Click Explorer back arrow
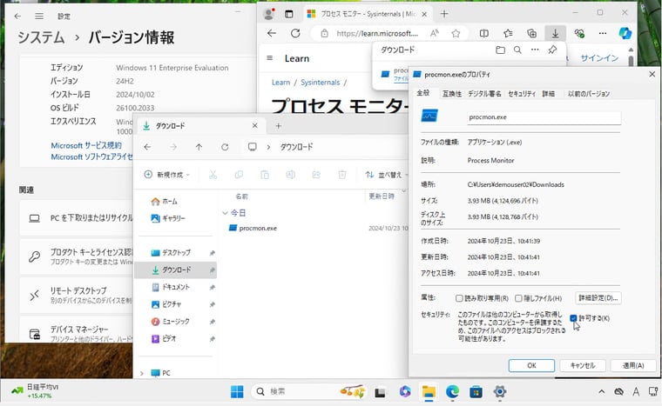Image resolution: width=662 pixels, height=406 pixels. [x=147, y=147]
